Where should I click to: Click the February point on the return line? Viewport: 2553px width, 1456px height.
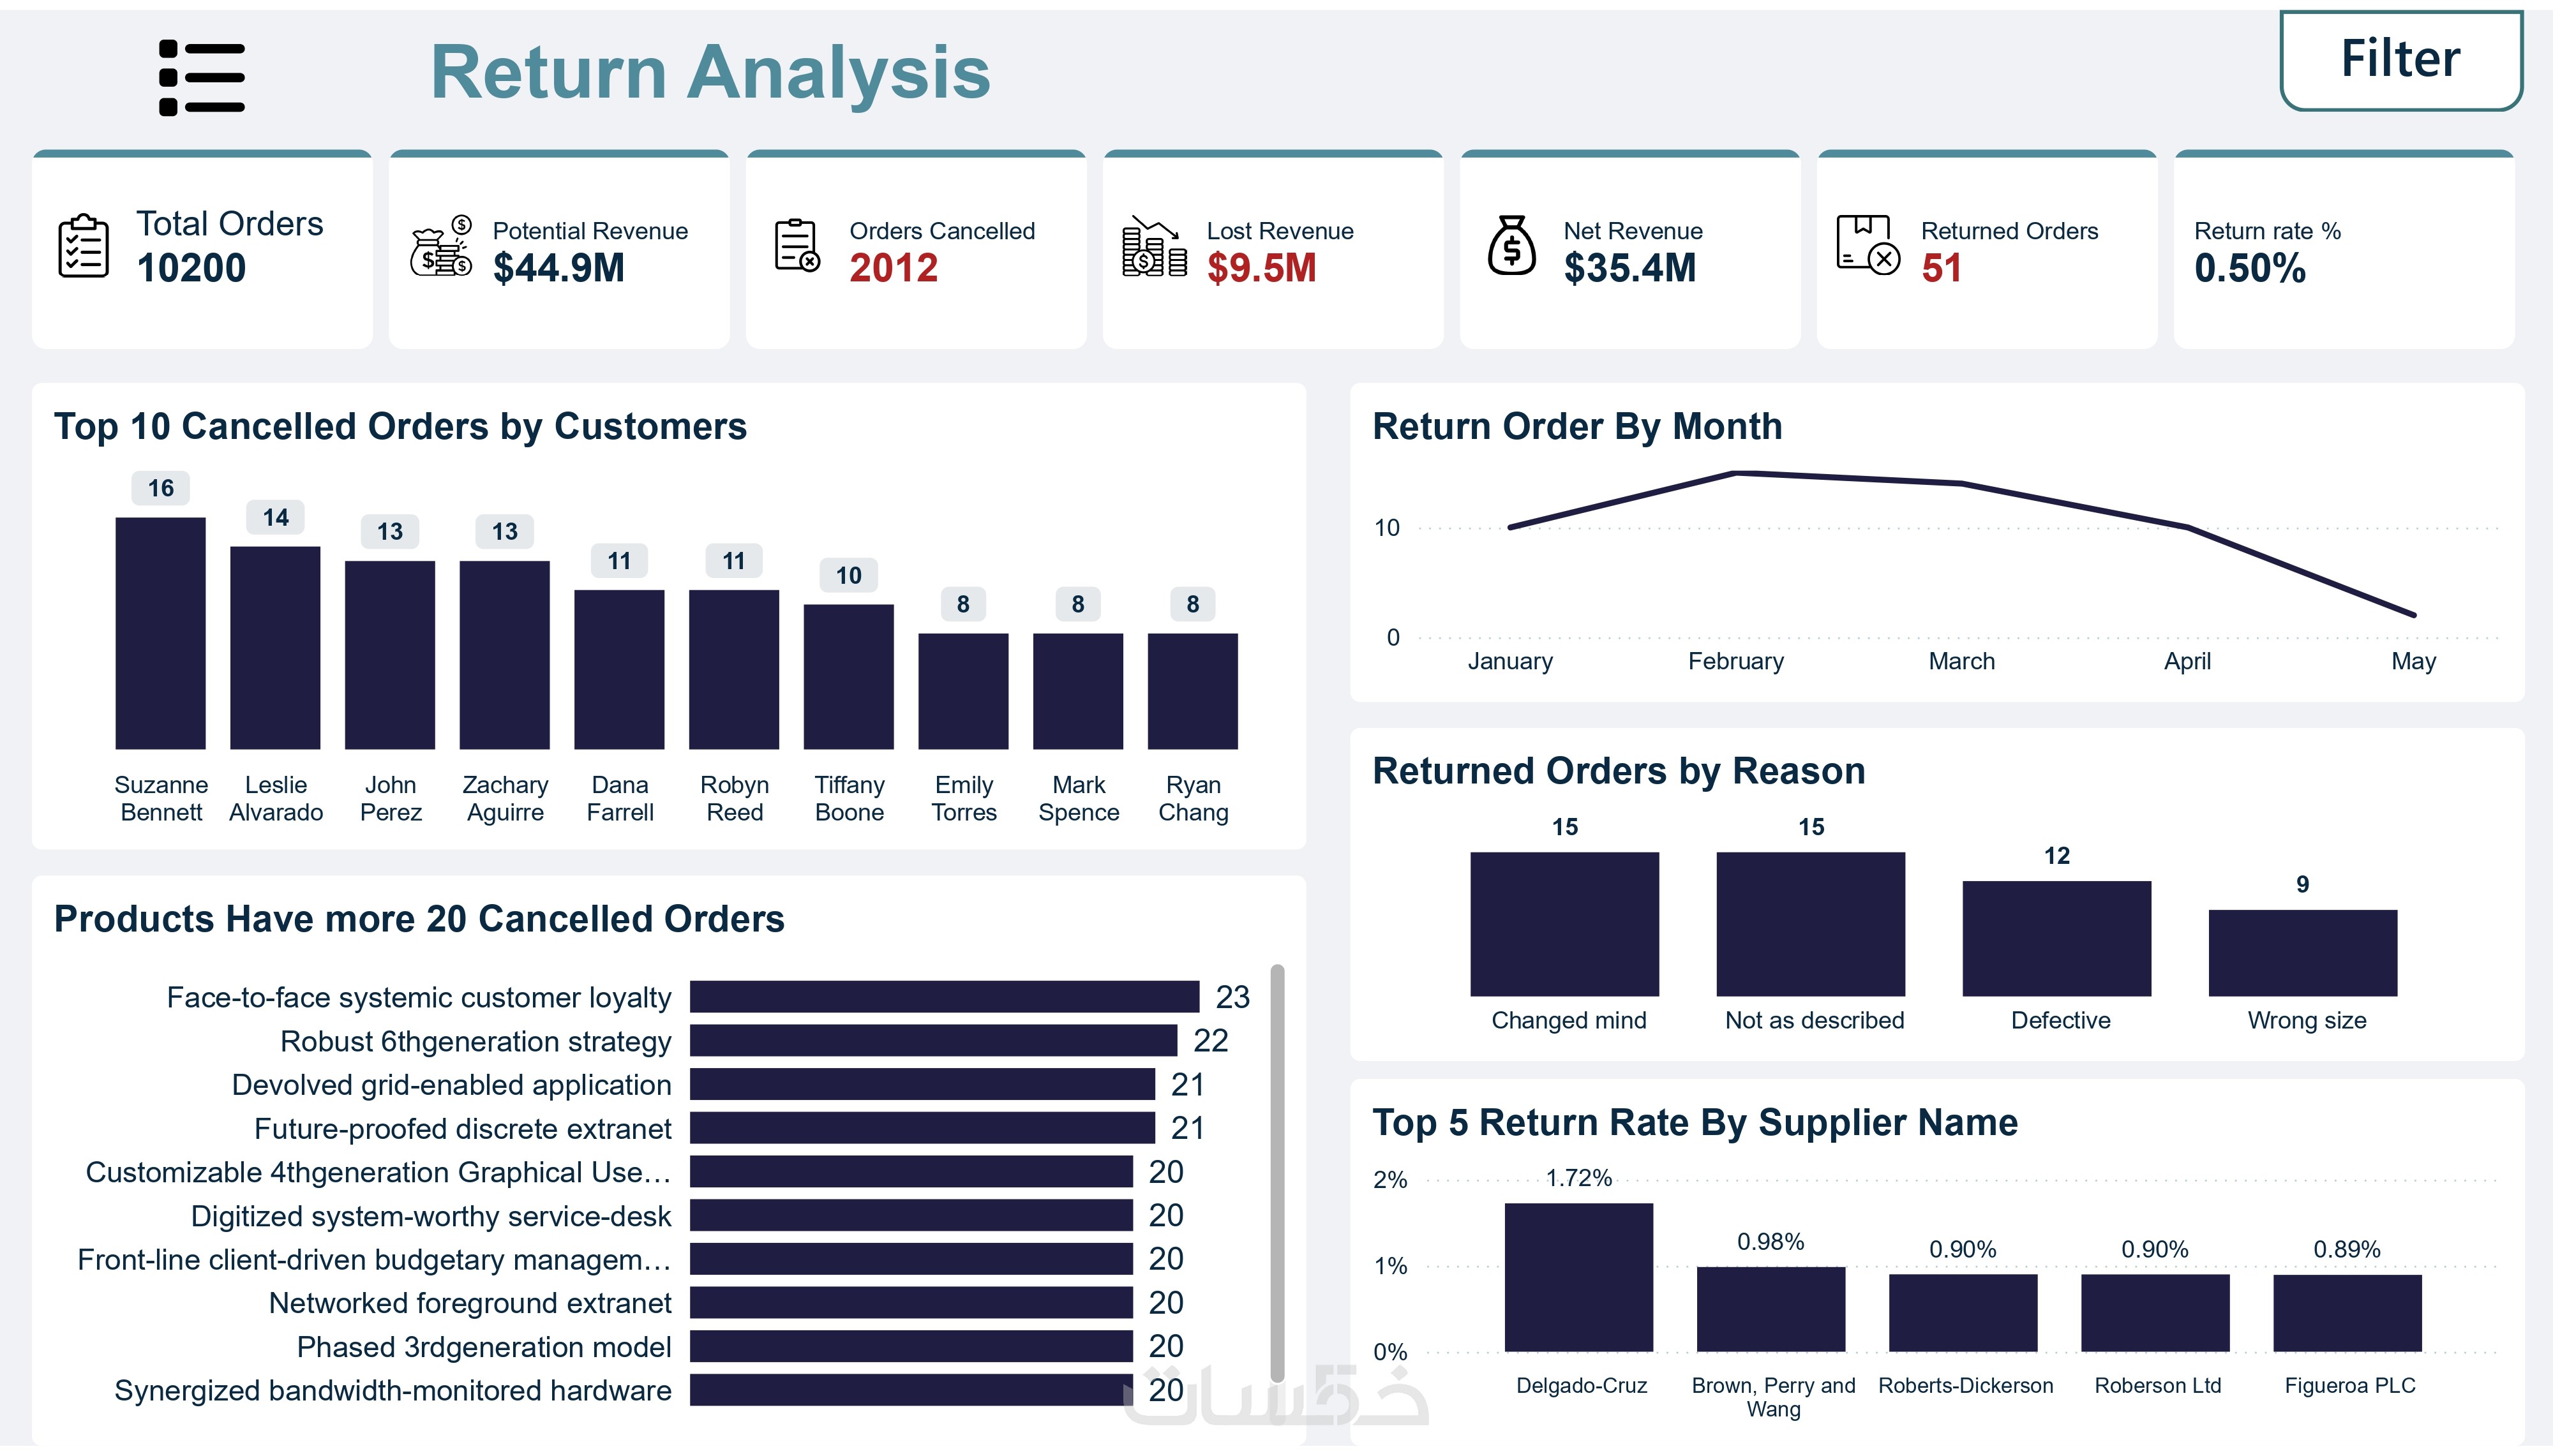(x=1736, y=473)
